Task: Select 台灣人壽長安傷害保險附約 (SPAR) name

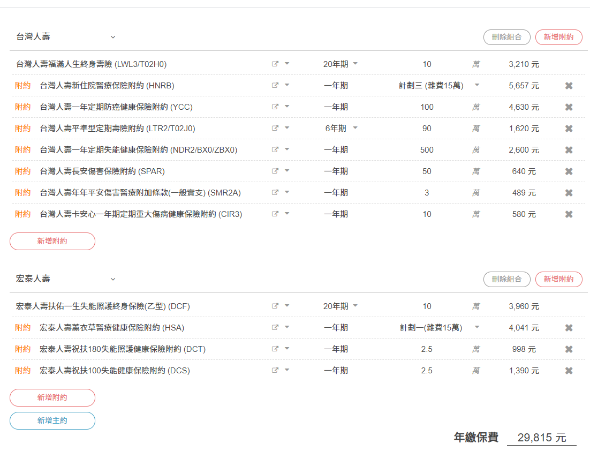Action: (102, 171)
